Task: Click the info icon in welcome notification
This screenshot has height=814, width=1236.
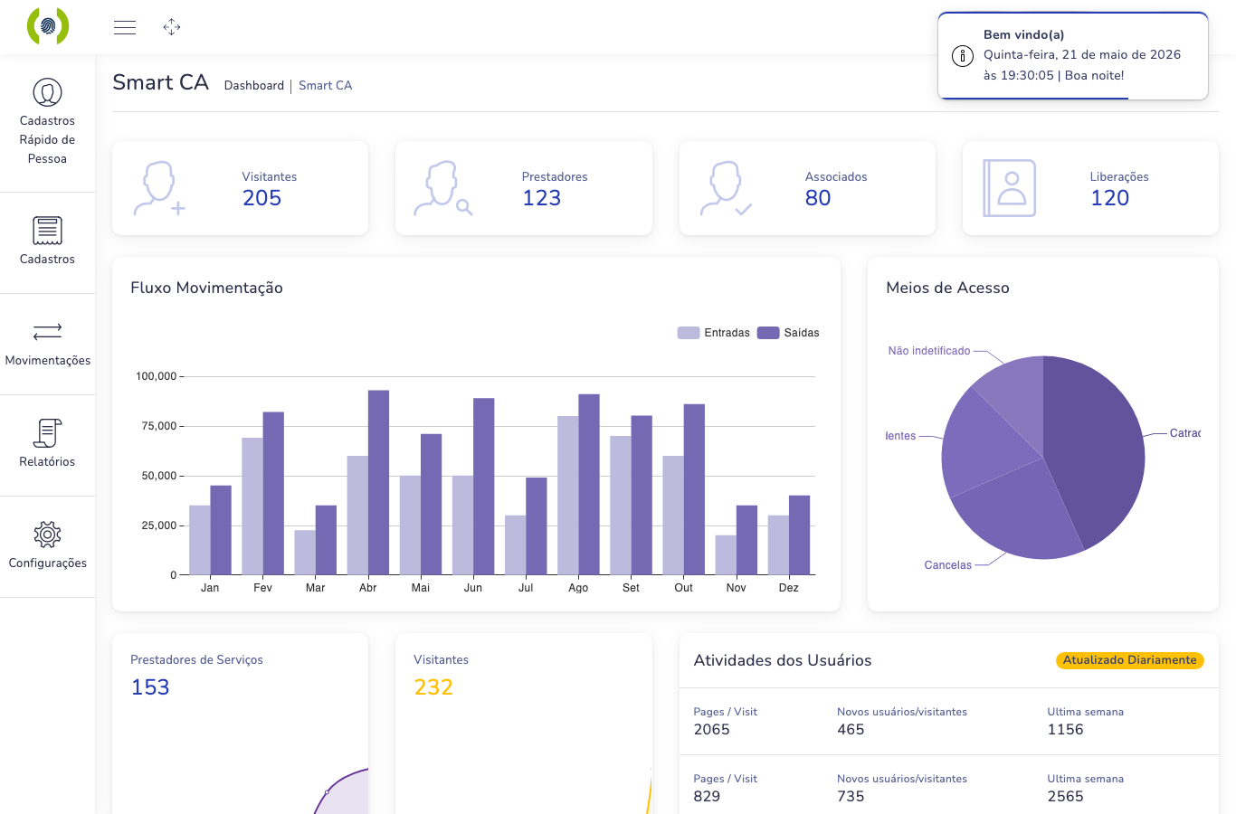Action: (962, 56)
